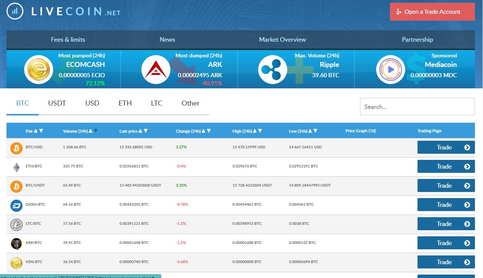This screenshot has width=483, height=278.
Task: Sort Low (24h) descending with down arrow
Action: click(315, 131)
